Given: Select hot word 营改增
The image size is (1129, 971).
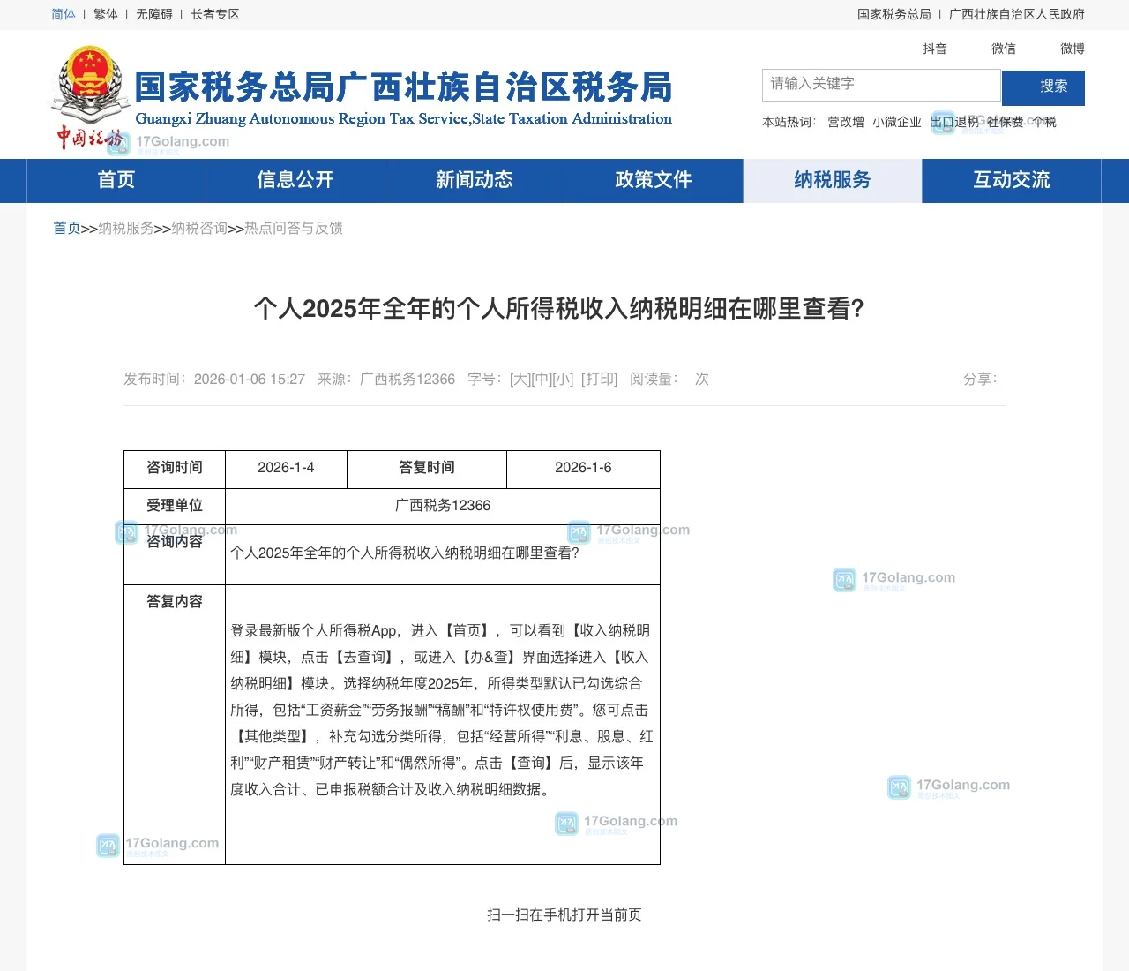Looking at the screenshot, I should click(x=846, y=122).
